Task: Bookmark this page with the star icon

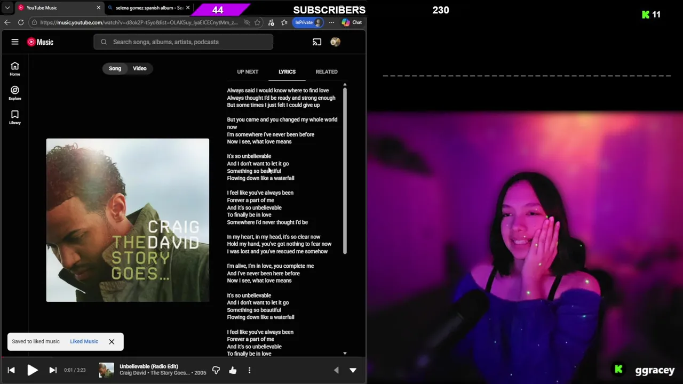Action: click(x=257, y=22)
